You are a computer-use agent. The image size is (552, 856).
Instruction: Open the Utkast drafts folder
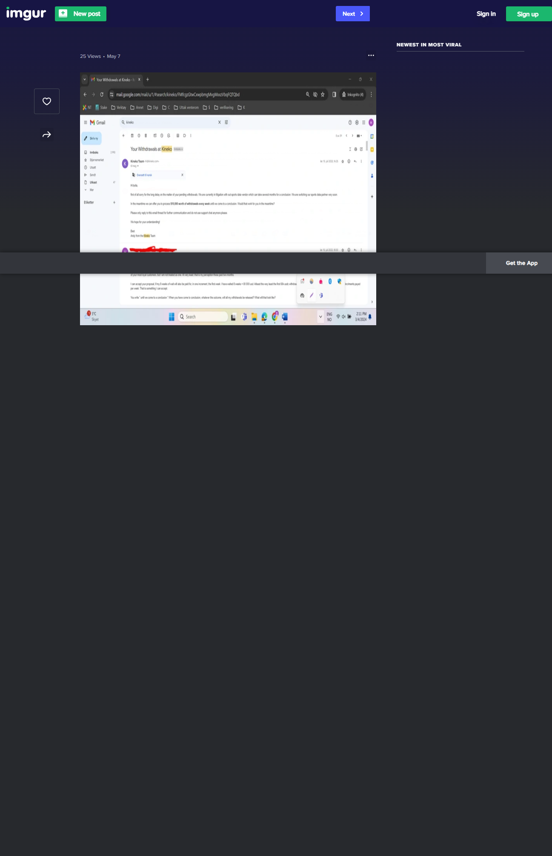pos(93,182)
